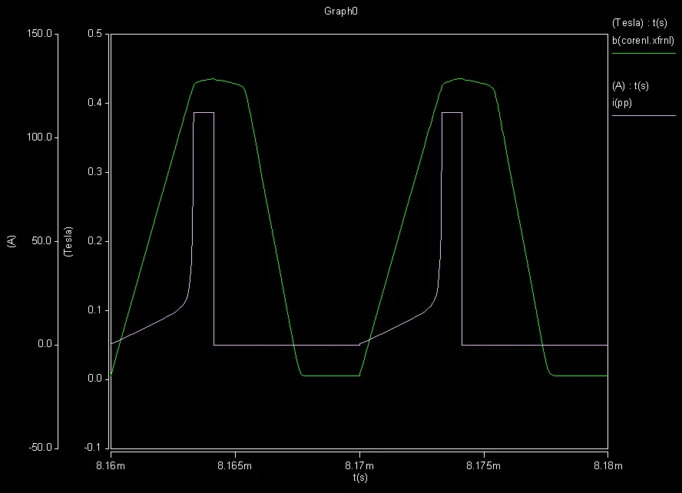Click the lavender i(pp) legend line

click(644, 116)
